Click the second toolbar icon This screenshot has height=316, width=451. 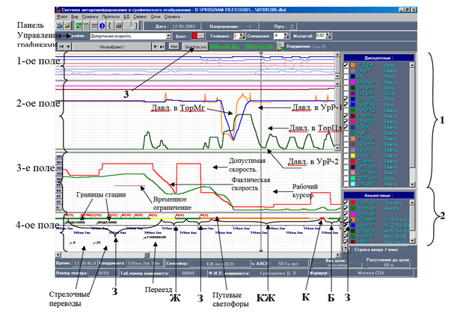tap(69, 25)
